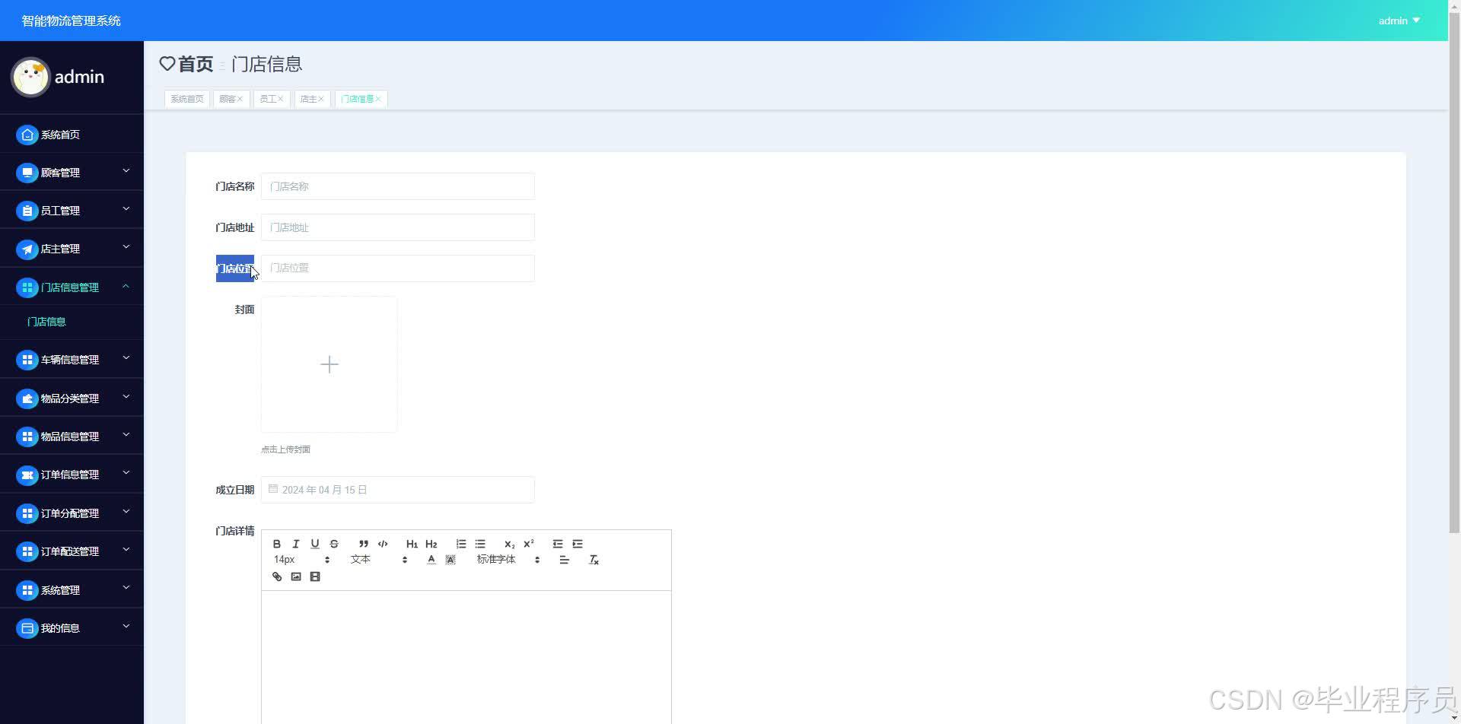The image size is (1461, 724).
Task: Open the 文本 heading style dropdown
Action: click(379, 560)
